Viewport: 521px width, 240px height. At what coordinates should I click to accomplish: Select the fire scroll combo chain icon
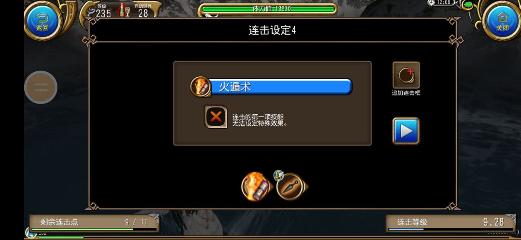pyautogui.click(x=256, y=186)
